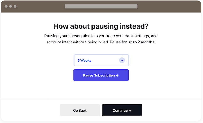Go Back to the previous step
This screenshot has width=203, height=123.
pyautogui.click(x=80, y=110)
